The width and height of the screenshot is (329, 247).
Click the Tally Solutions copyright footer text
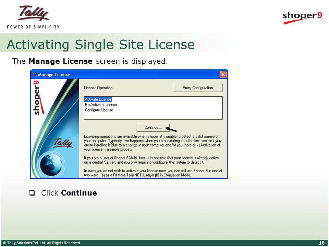pos(41,243)
